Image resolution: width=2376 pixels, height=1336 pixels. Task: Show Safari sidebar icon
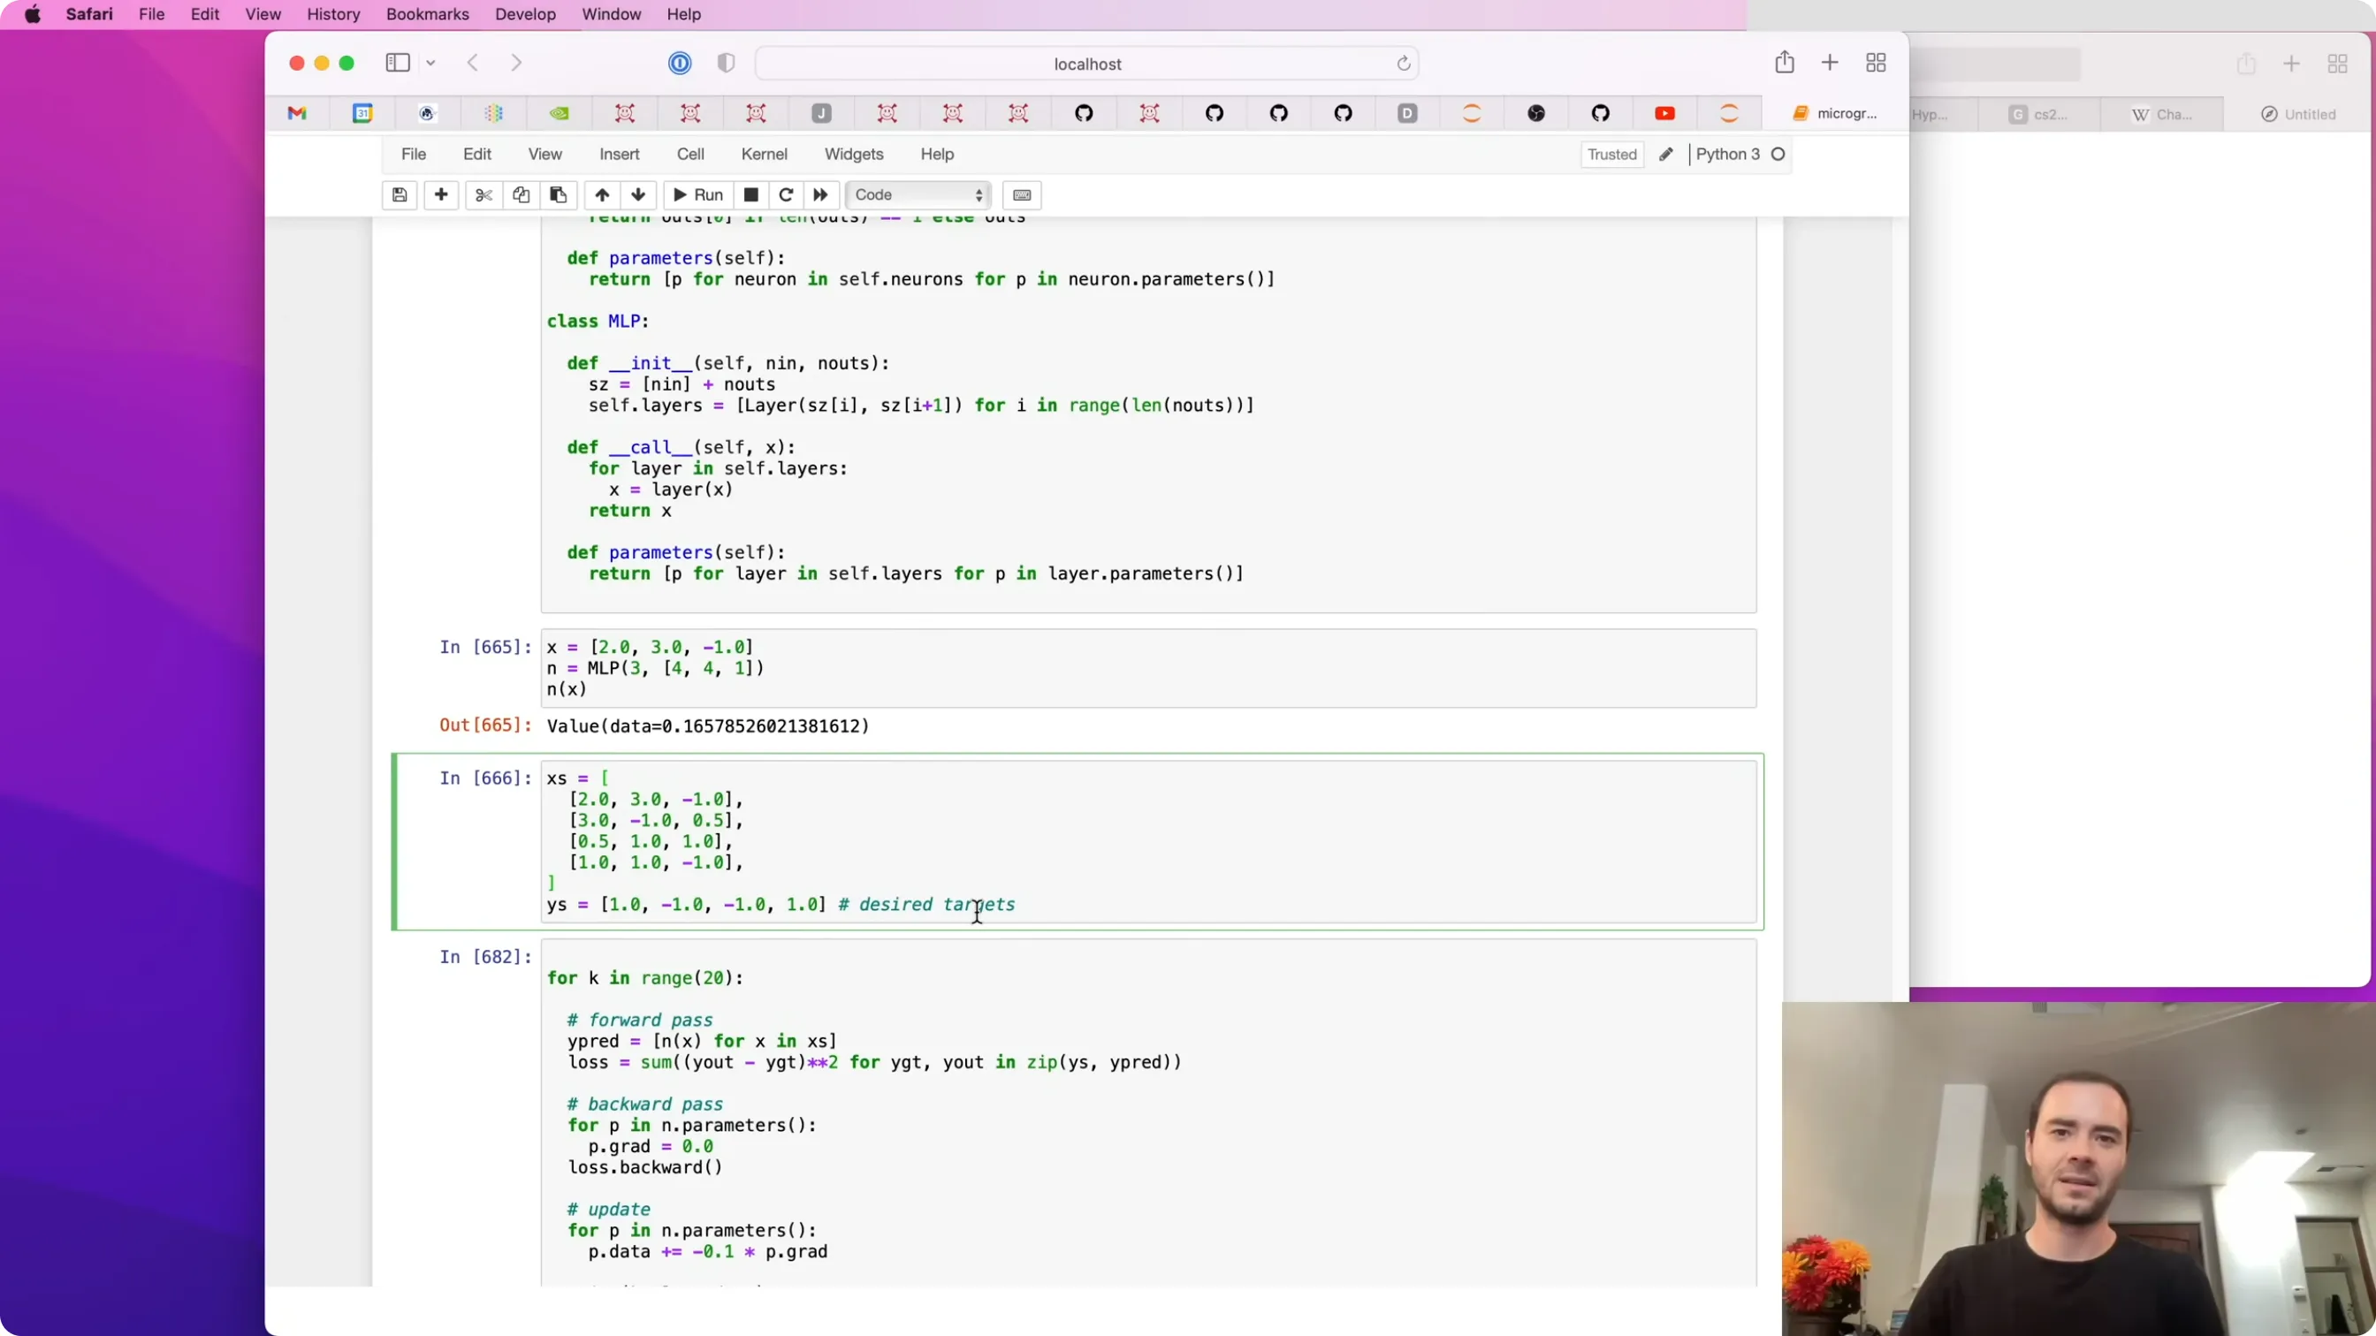(398, 63)
